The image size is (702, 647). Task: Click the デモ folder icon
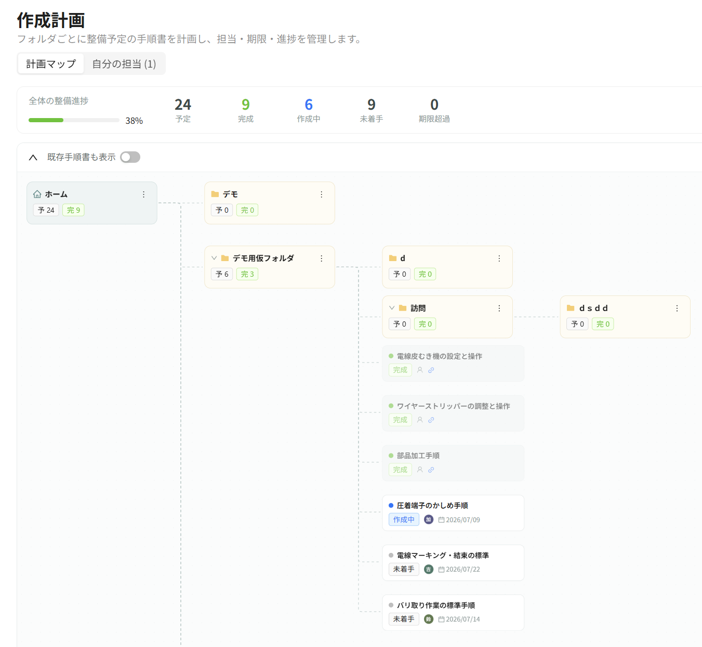point(215,194)
